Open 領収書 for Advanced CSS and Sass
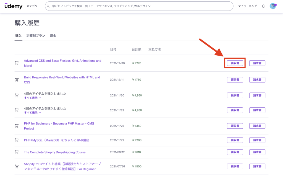Image resolution: width=283 pixels, height=176 pixels. tap(235, 63)
